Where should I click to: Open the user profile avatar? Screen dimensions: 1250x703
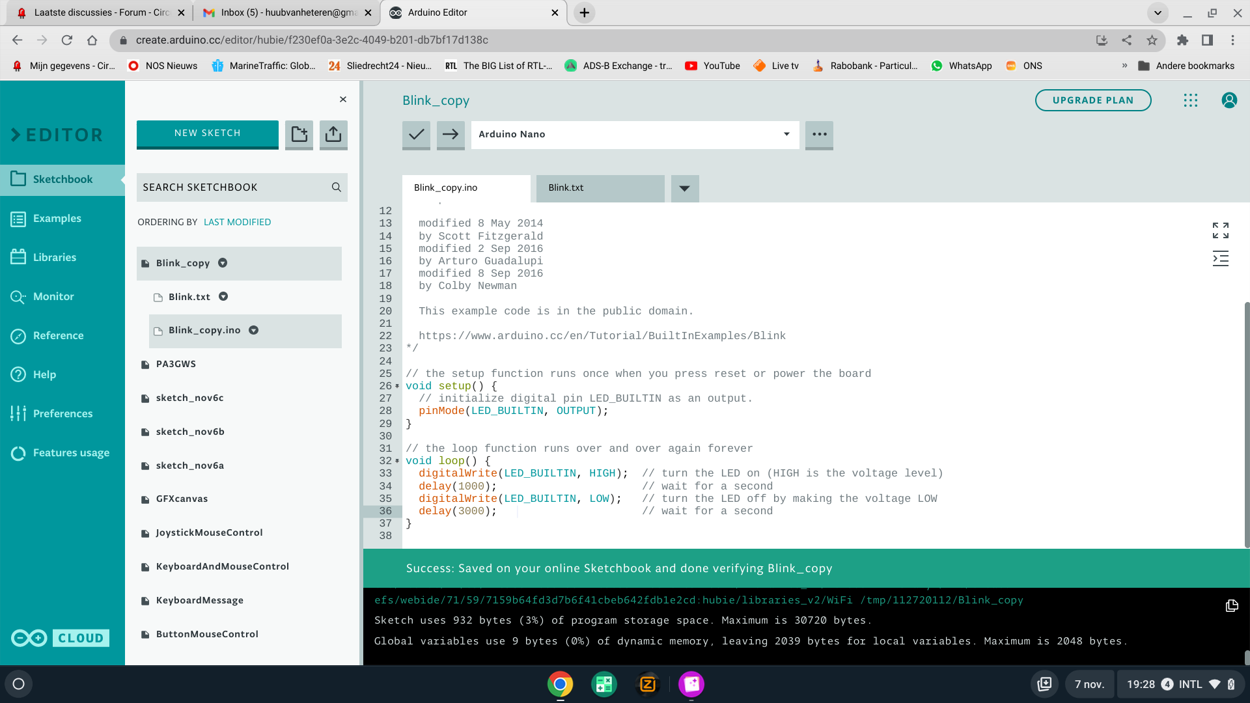(1229, 100)
